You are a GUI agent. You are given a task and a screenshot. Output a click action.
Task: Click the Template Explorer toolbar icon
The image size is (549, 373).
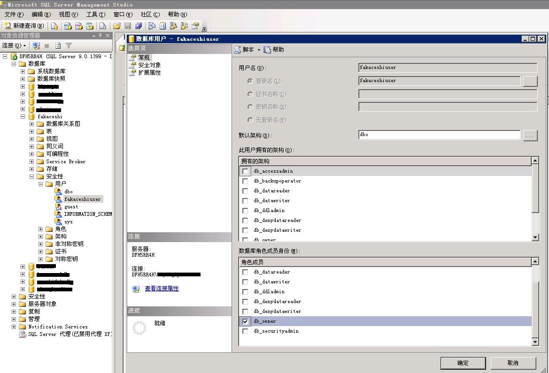pos(184,26)
